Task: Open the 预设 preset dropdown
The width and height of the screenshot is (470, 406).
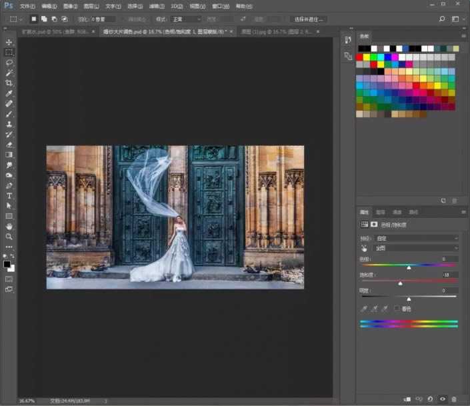Action: pyautogui.click(x=417, y=238)
